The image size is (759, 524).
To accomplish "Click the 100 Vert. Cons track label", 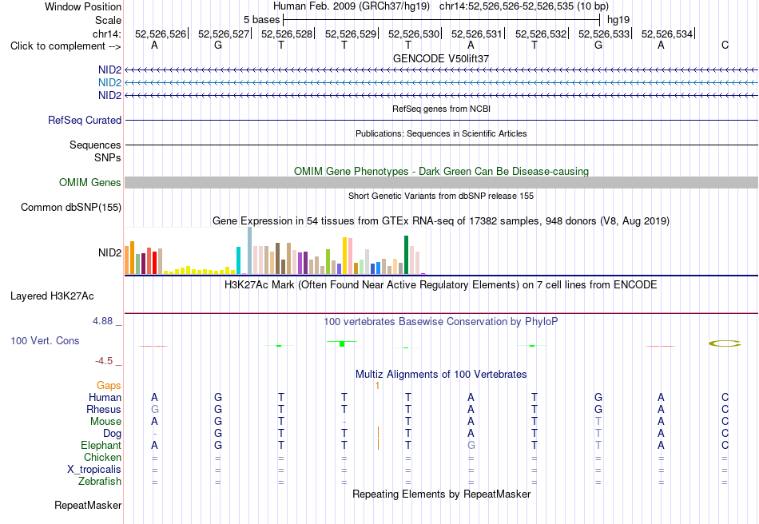I will click(45, 340).
